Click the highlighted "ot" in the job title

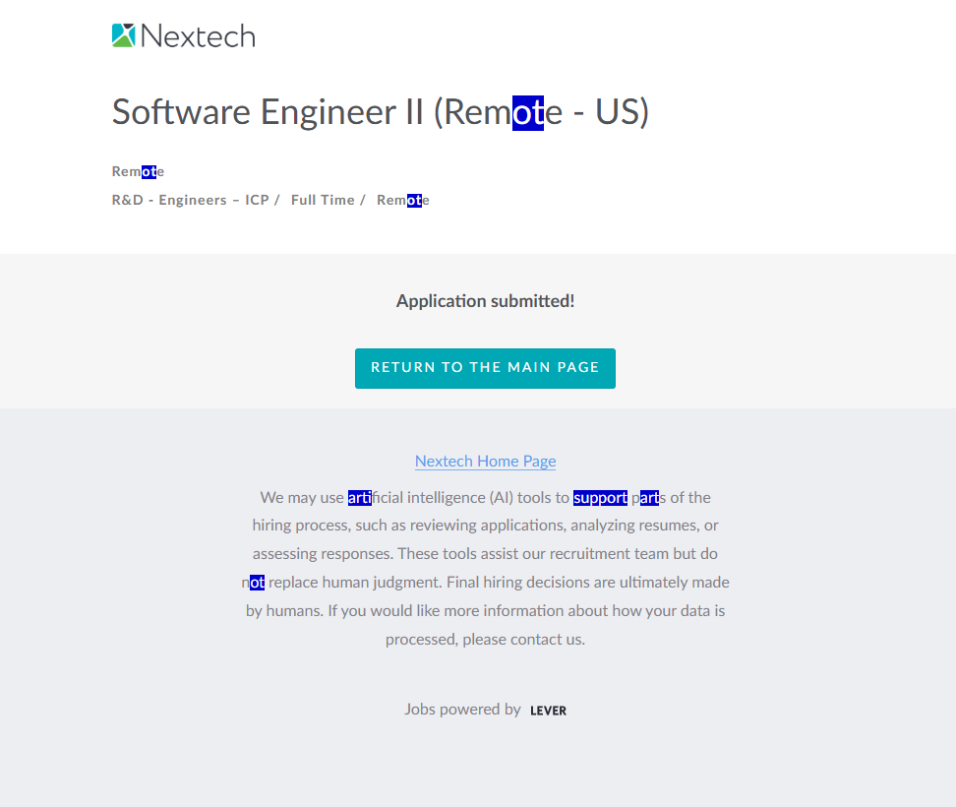tap(528, 112)
